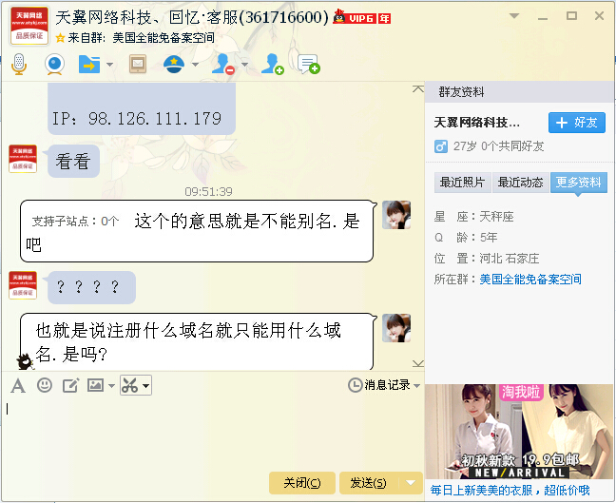Viewport: 616px width, 503px height.
Task: Open the 消息记录 message history dropdown
Action: point(384,385)
